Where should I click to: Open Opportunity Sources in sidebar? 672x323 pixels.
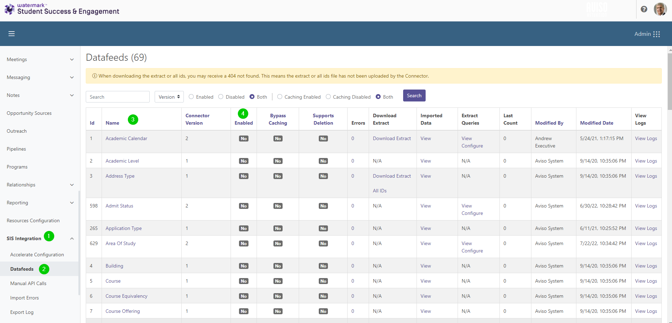29,113
